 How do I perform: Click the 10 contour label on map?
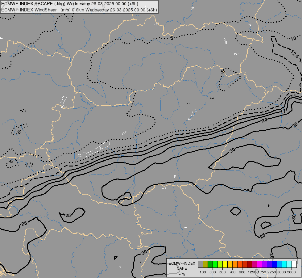tap(293, 38)
